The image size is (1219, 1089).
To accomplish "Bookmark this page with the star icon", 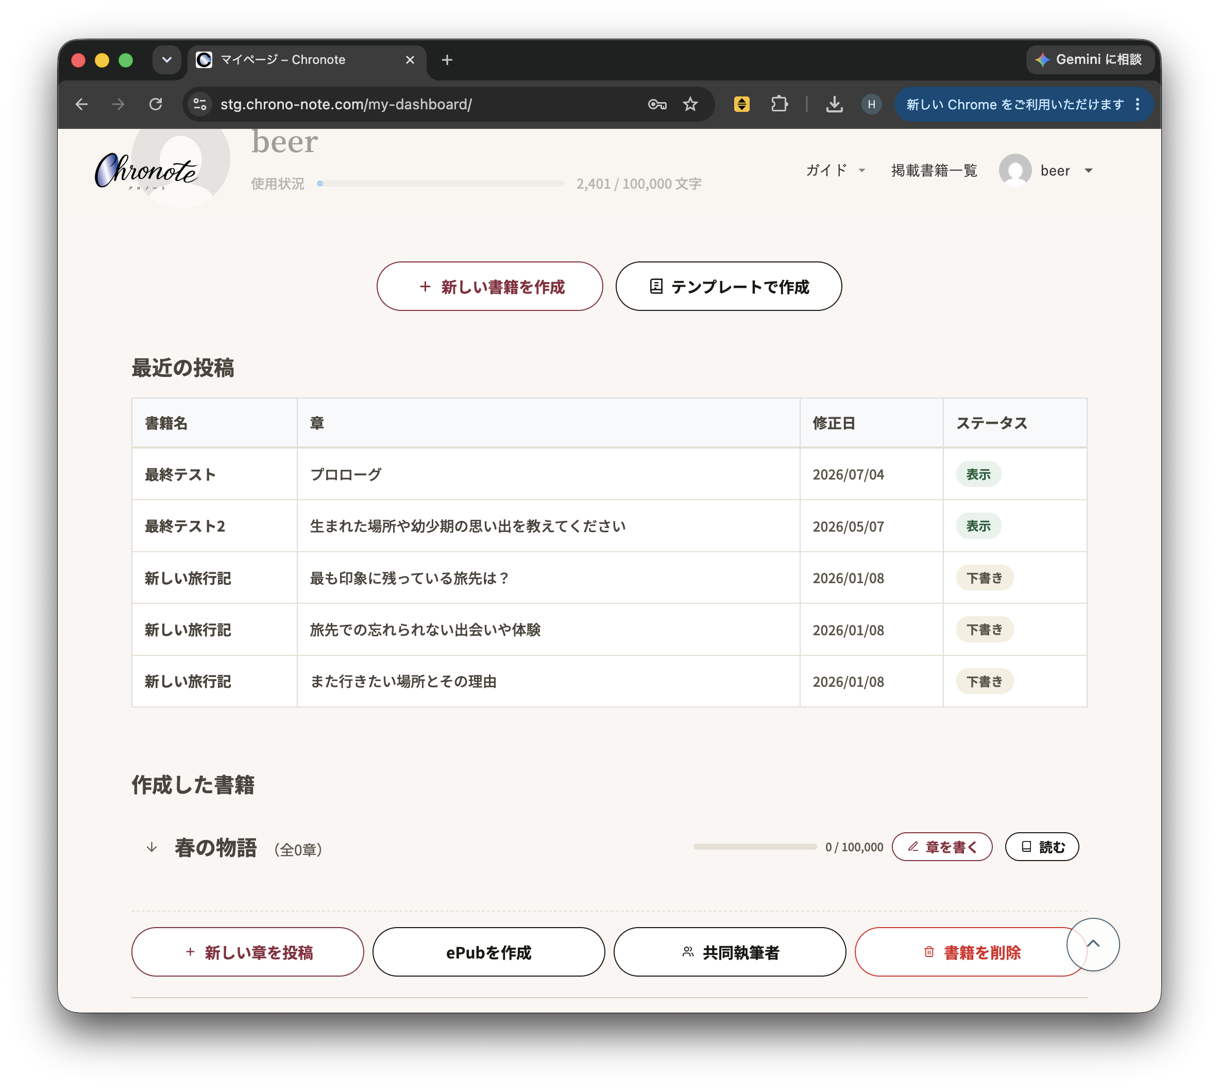I will pos(690,104).
